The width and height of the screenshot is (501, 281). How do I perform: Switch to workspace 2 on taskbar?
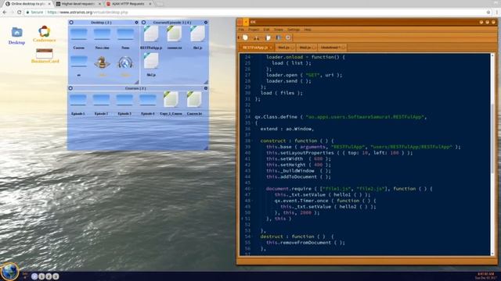tap(49, 276)
